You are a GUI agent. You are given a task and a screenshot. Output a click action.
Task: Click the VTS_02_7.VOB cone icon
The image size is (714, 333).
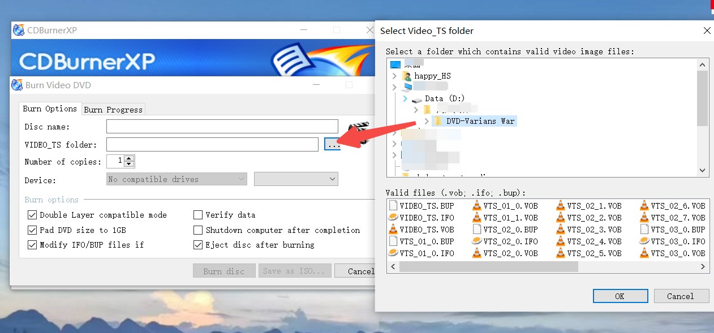[644, 218]
